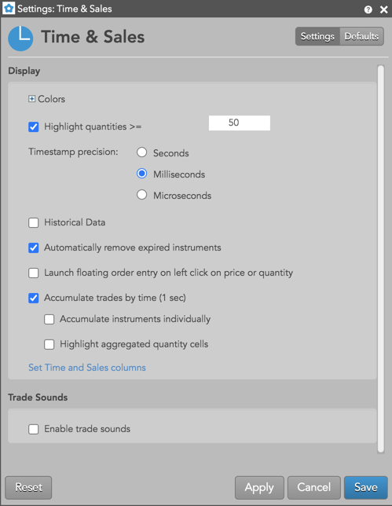
Task: Open Set Time and Sales columns link
Action: (87, 368)
